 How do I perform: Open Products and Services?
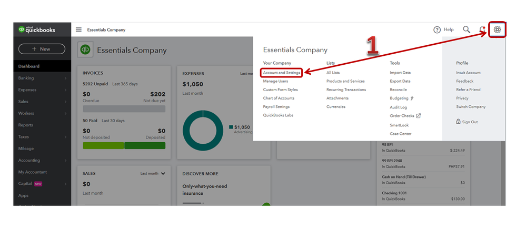pos(345,81)
